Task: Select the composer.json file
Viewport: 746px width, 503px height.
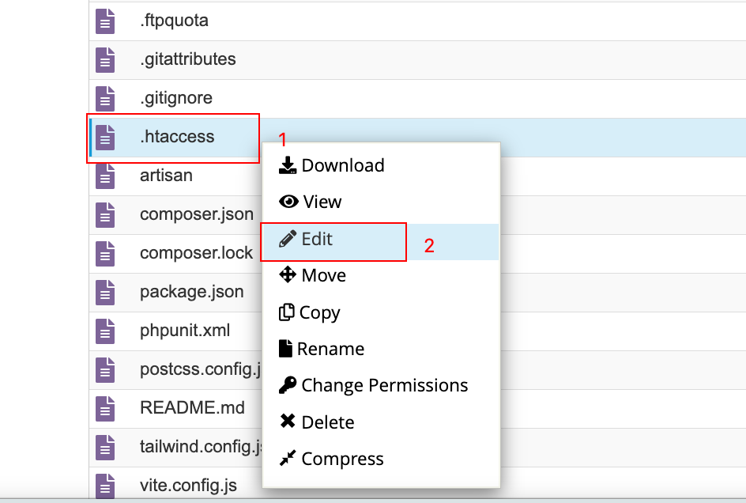Action: coord(197,214)
